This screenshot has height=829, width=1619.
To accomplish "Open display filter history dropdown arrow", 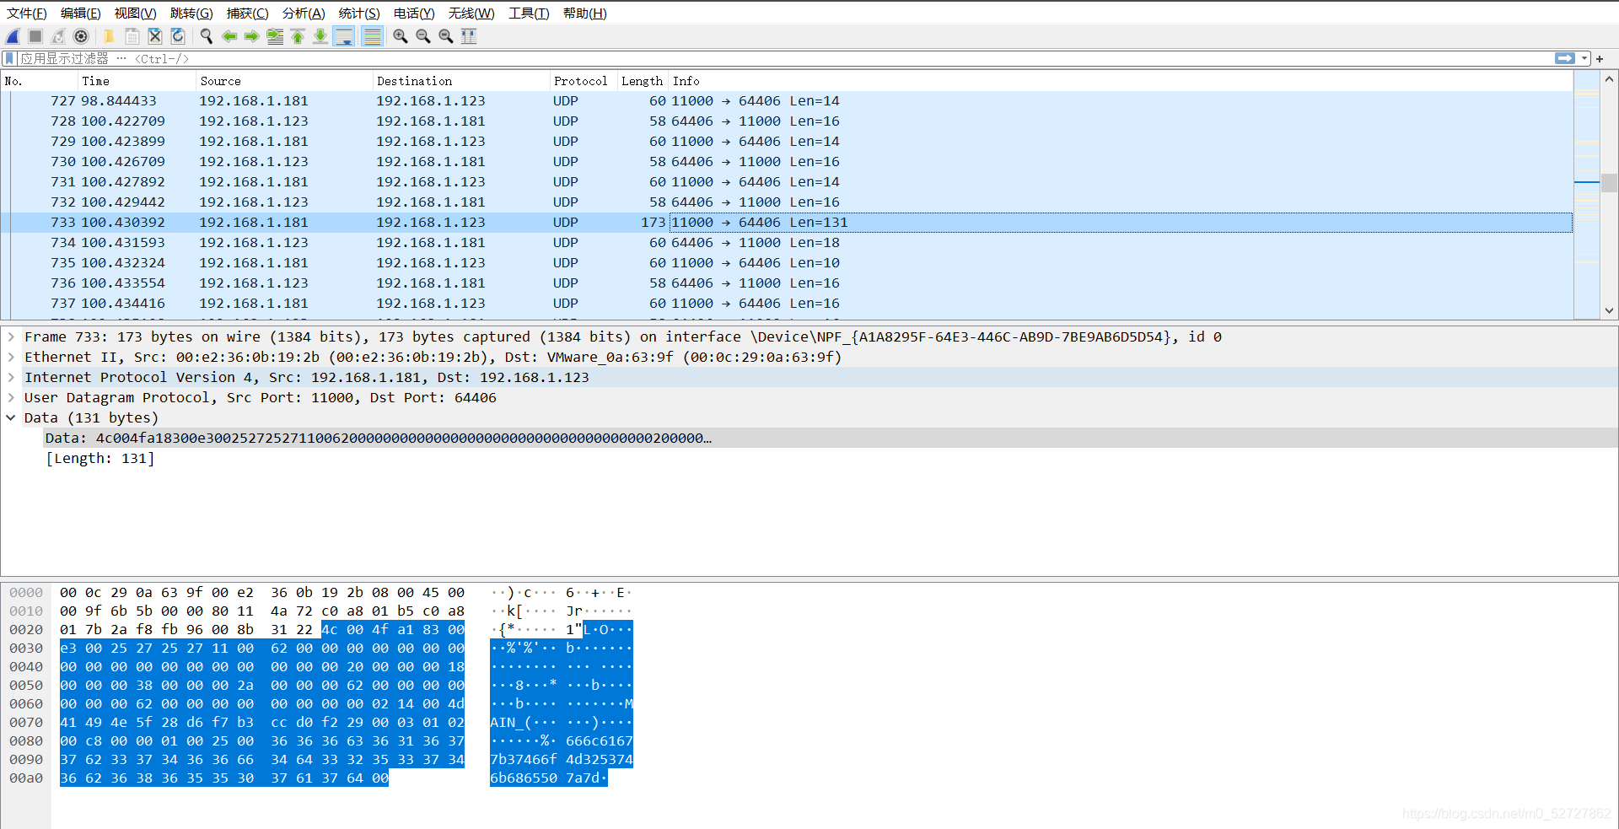I will [1584, 58].
